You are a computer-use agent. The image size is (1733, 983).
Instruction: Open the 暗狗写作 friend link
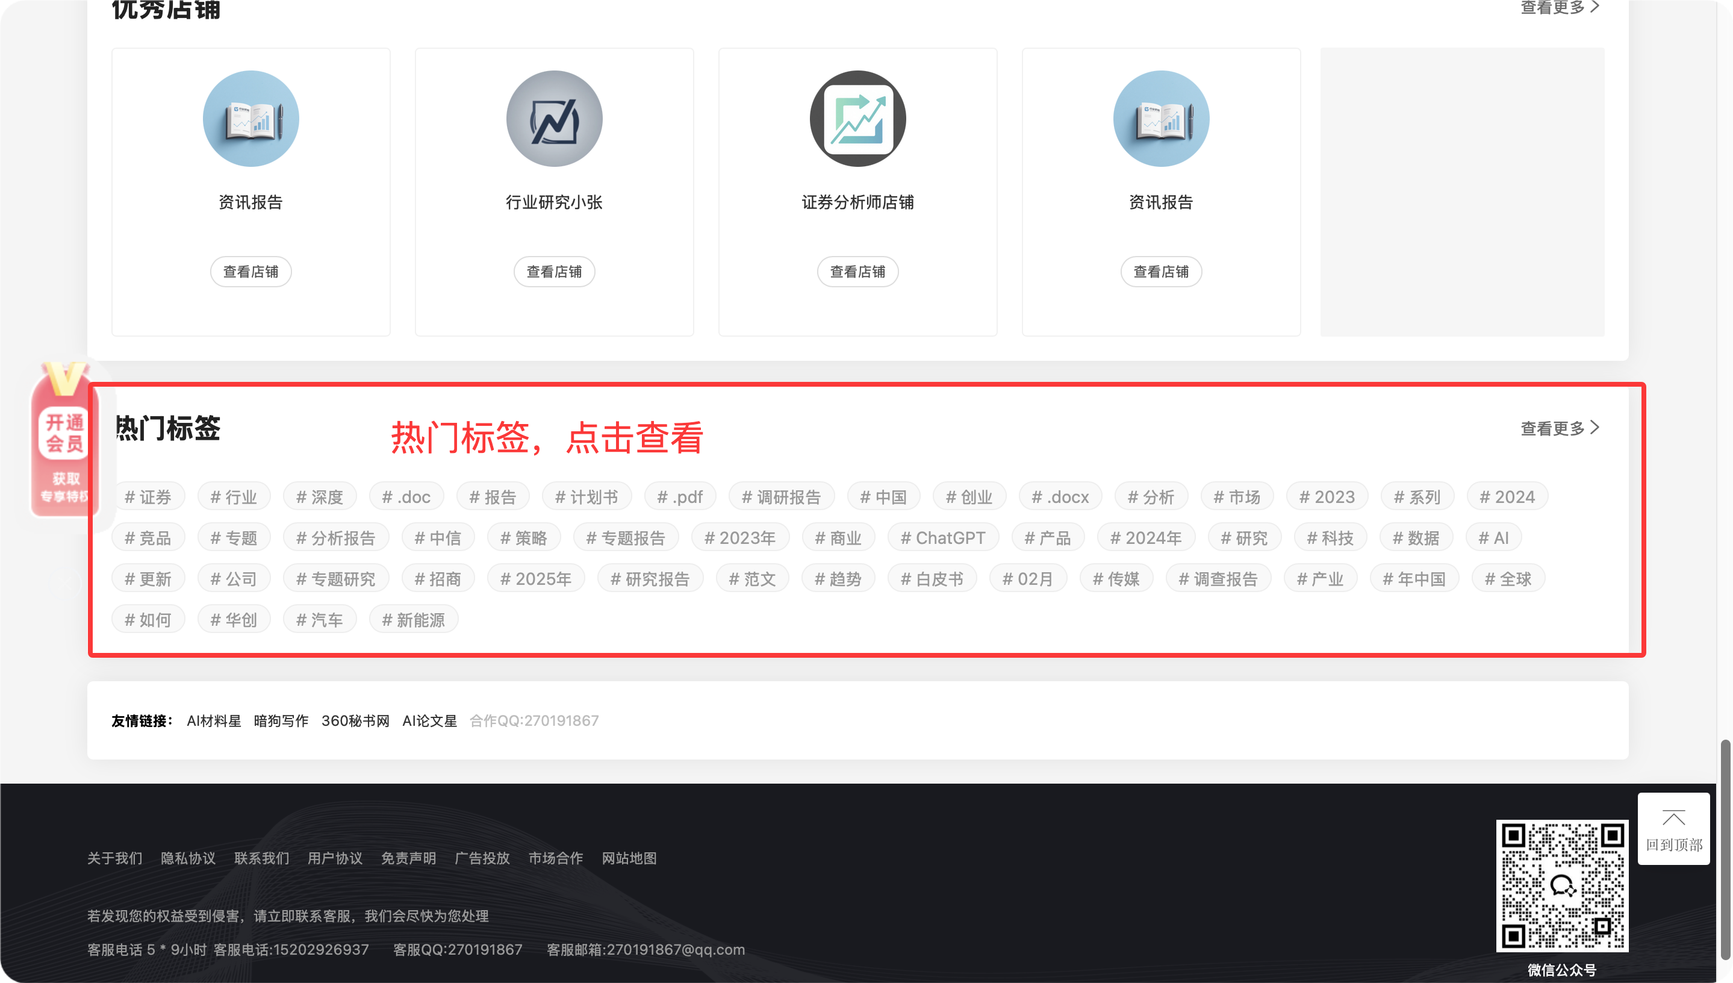[281, 721]
